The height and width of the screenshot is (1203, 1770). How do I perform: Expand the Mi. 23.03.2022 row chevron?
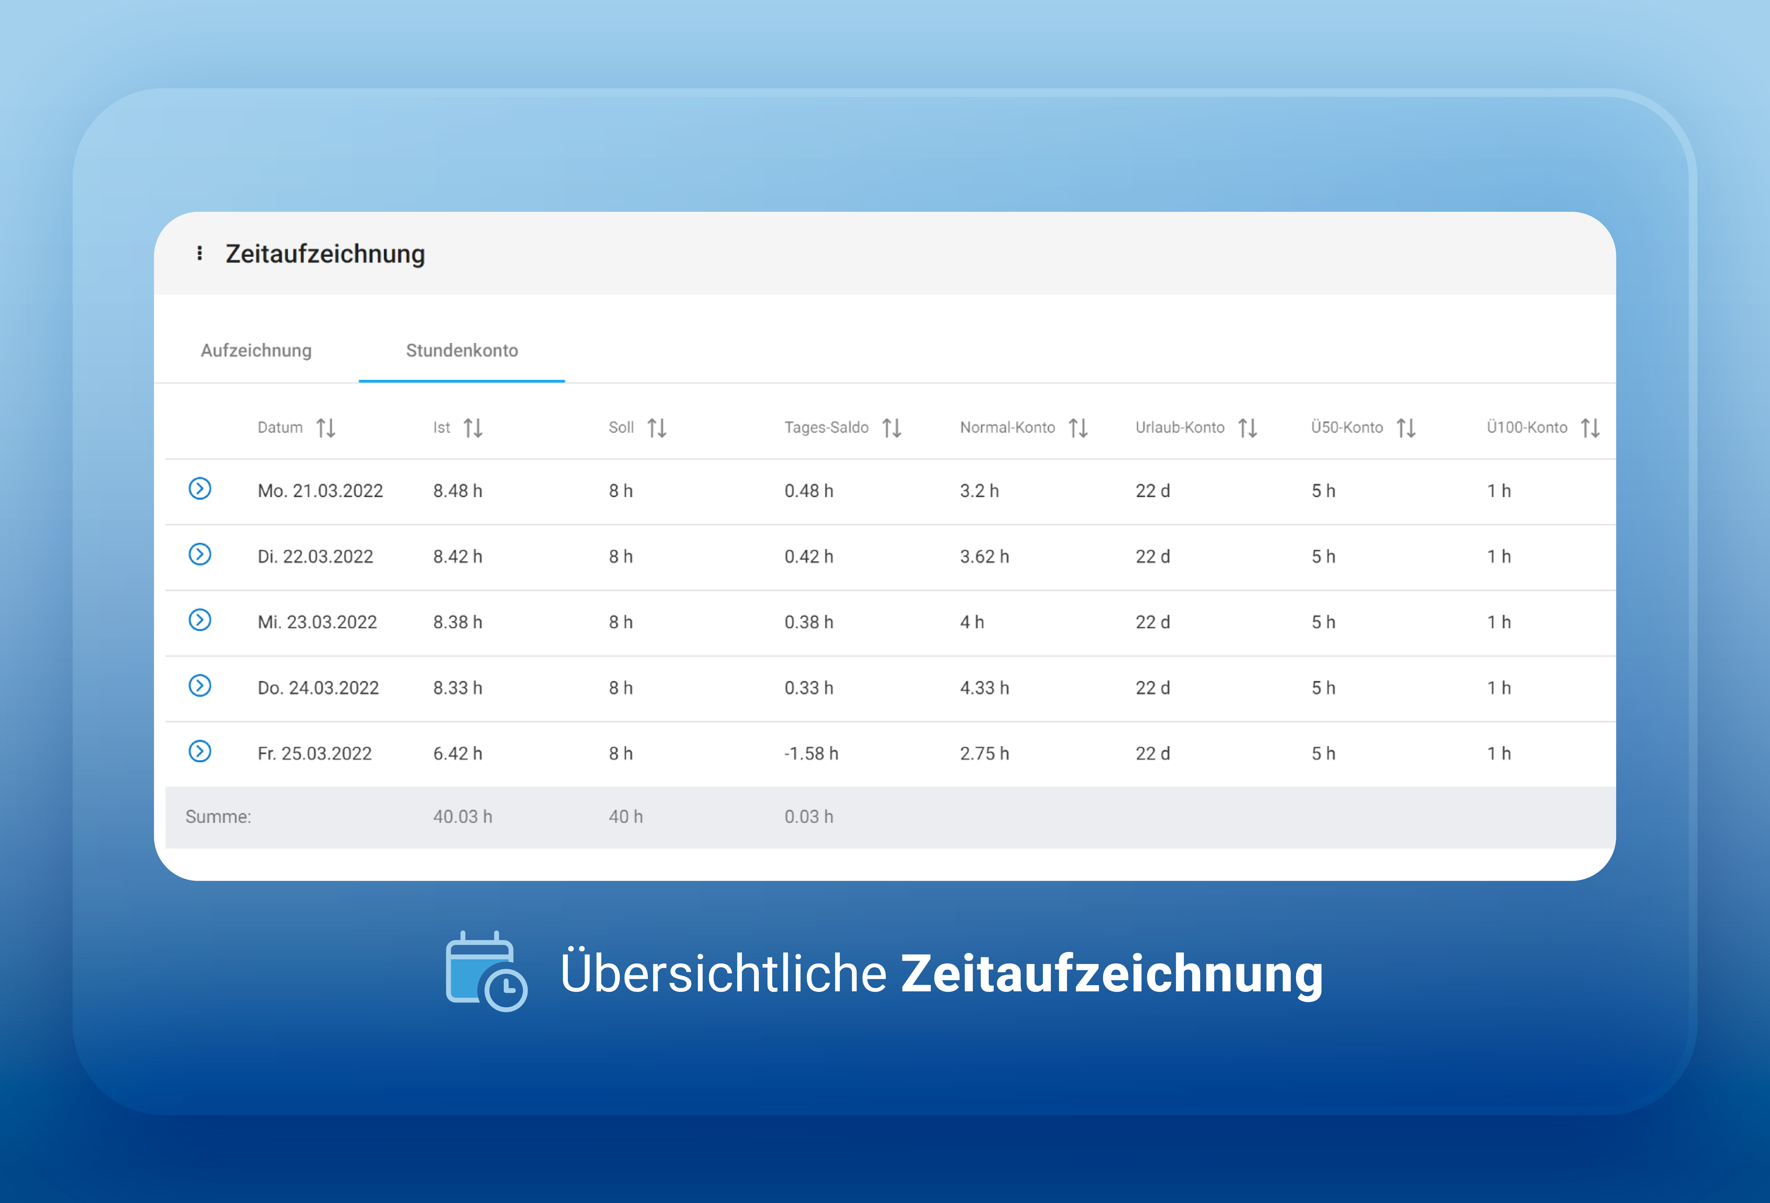(200, 620)
